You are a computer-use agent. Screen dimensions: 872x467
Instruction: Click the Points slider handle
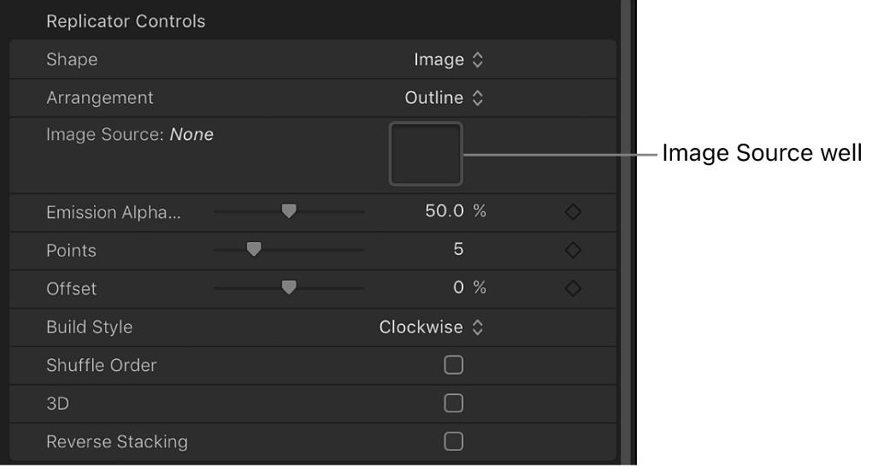253,250
